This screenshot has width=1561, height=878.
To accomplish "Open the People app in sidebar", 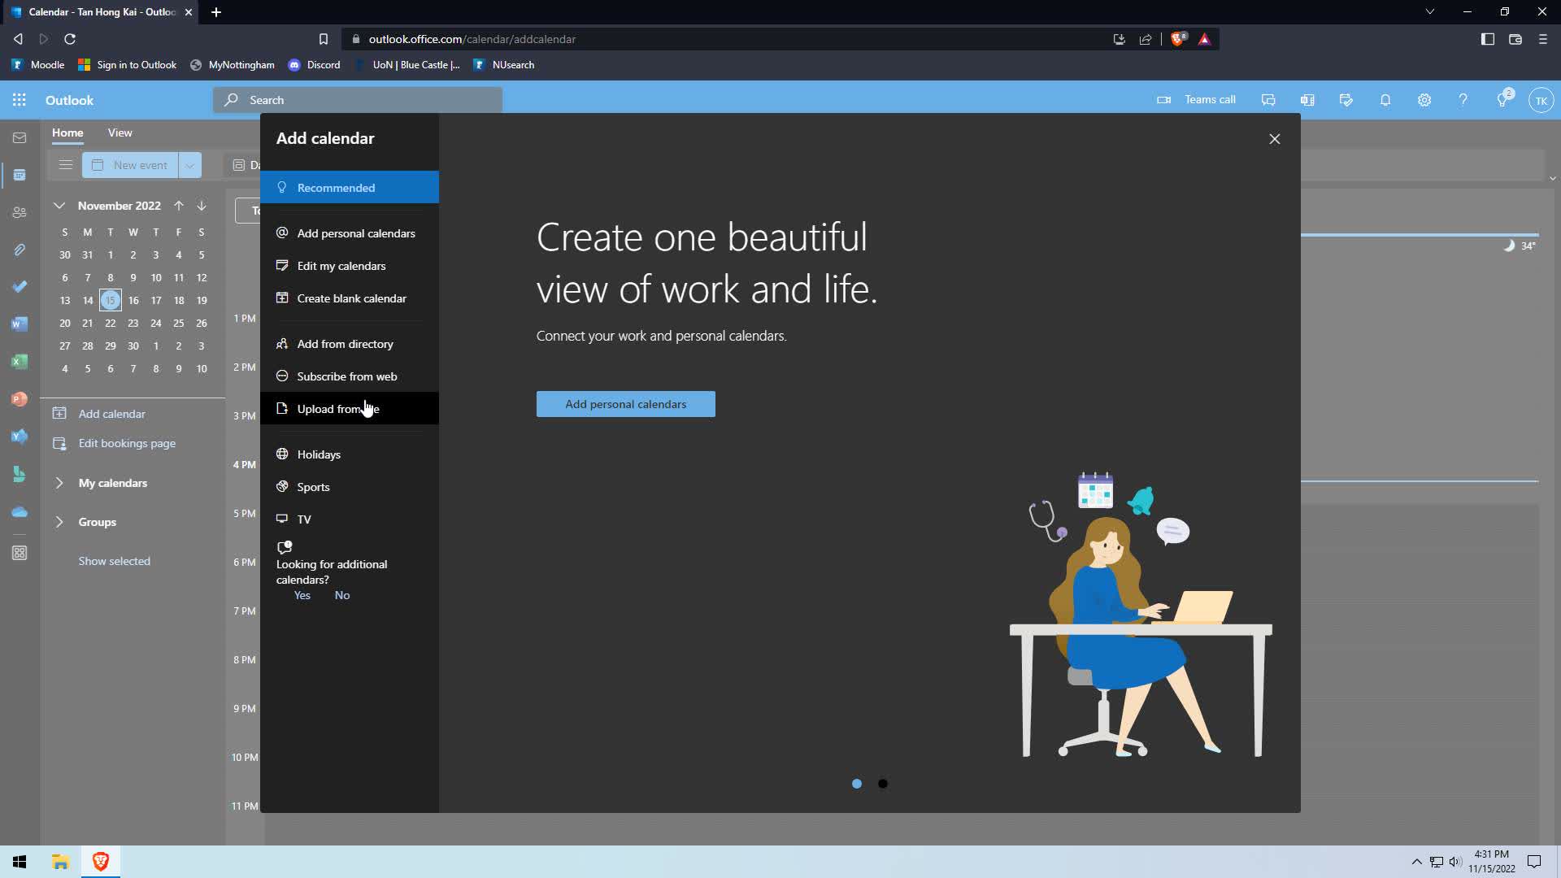I will [20, 212].
